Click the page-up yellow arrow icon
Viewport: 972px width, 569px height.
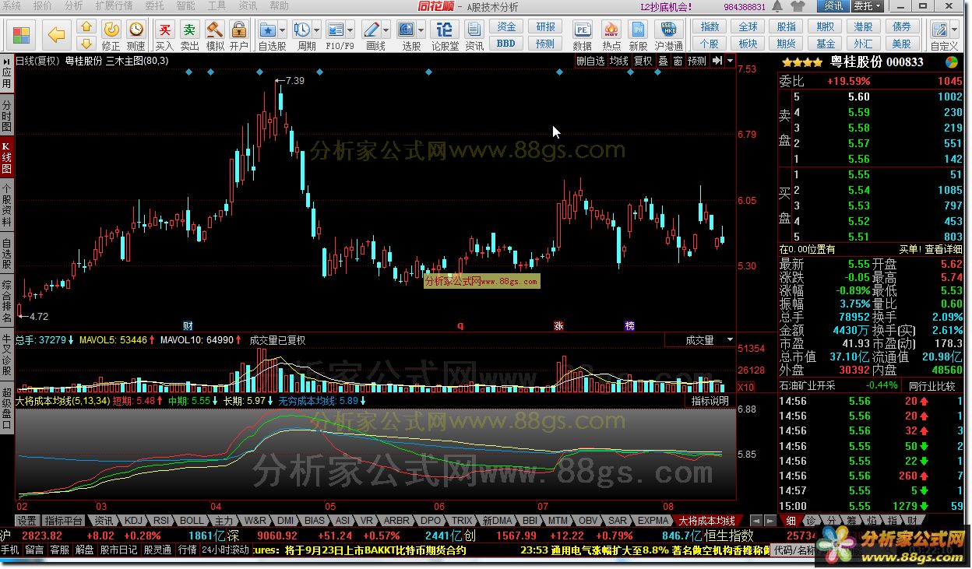[86, 28]
